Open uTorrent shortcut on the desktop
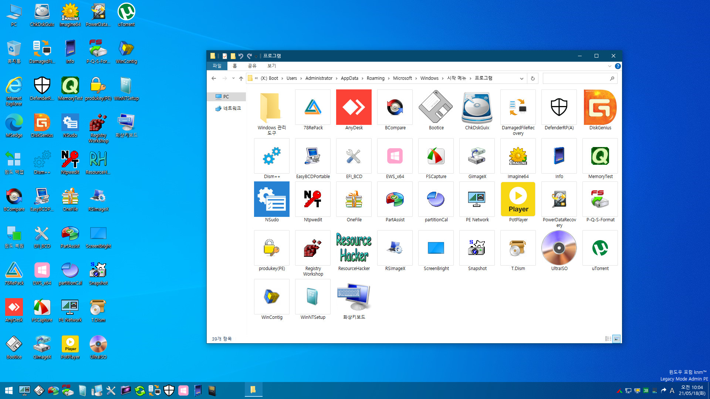Viewport: 710px width, 399px height. pyautogui.click(x=126, y=15)
